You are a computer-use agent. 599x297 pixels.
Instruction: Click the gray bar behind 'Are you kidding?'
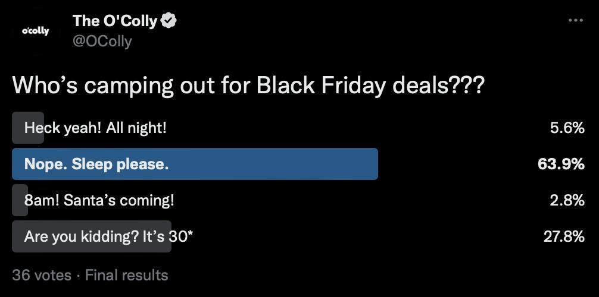click(x=92, y=236)
